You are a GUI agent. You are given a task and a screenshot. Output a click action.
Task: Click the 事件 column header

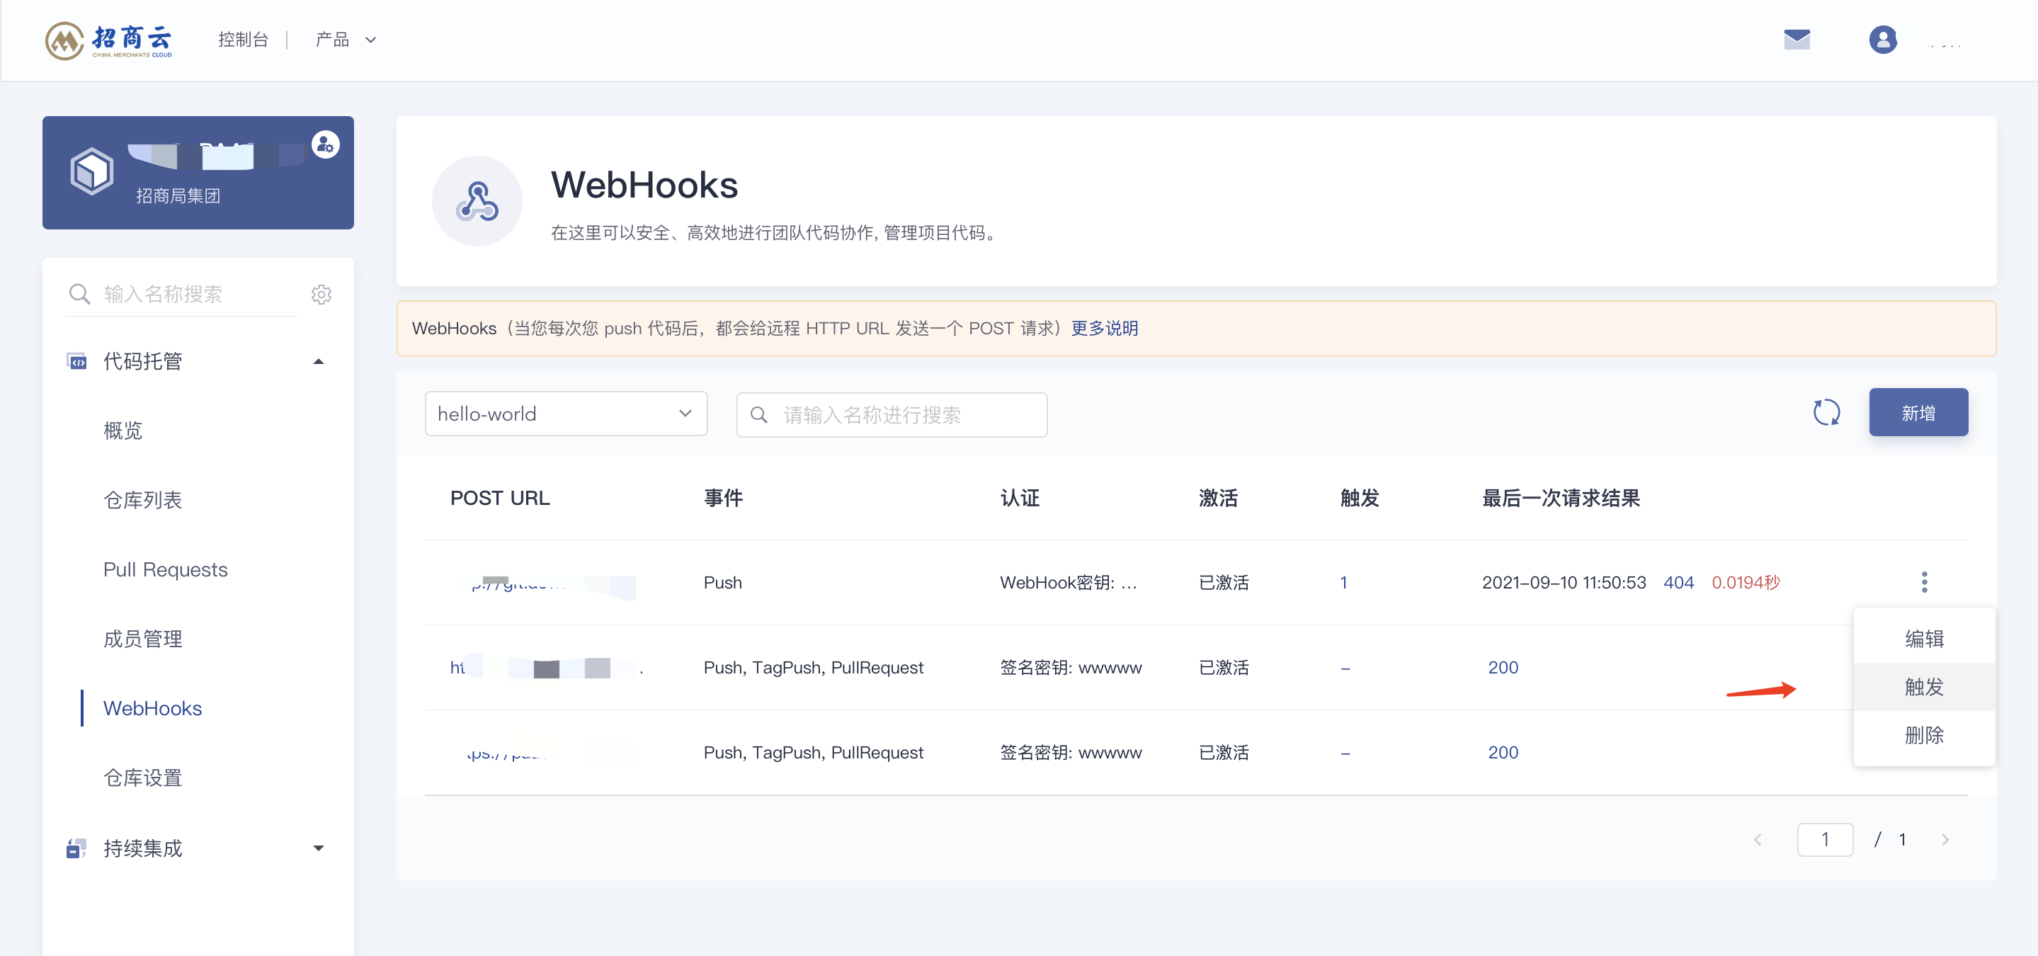click(723, 498)
